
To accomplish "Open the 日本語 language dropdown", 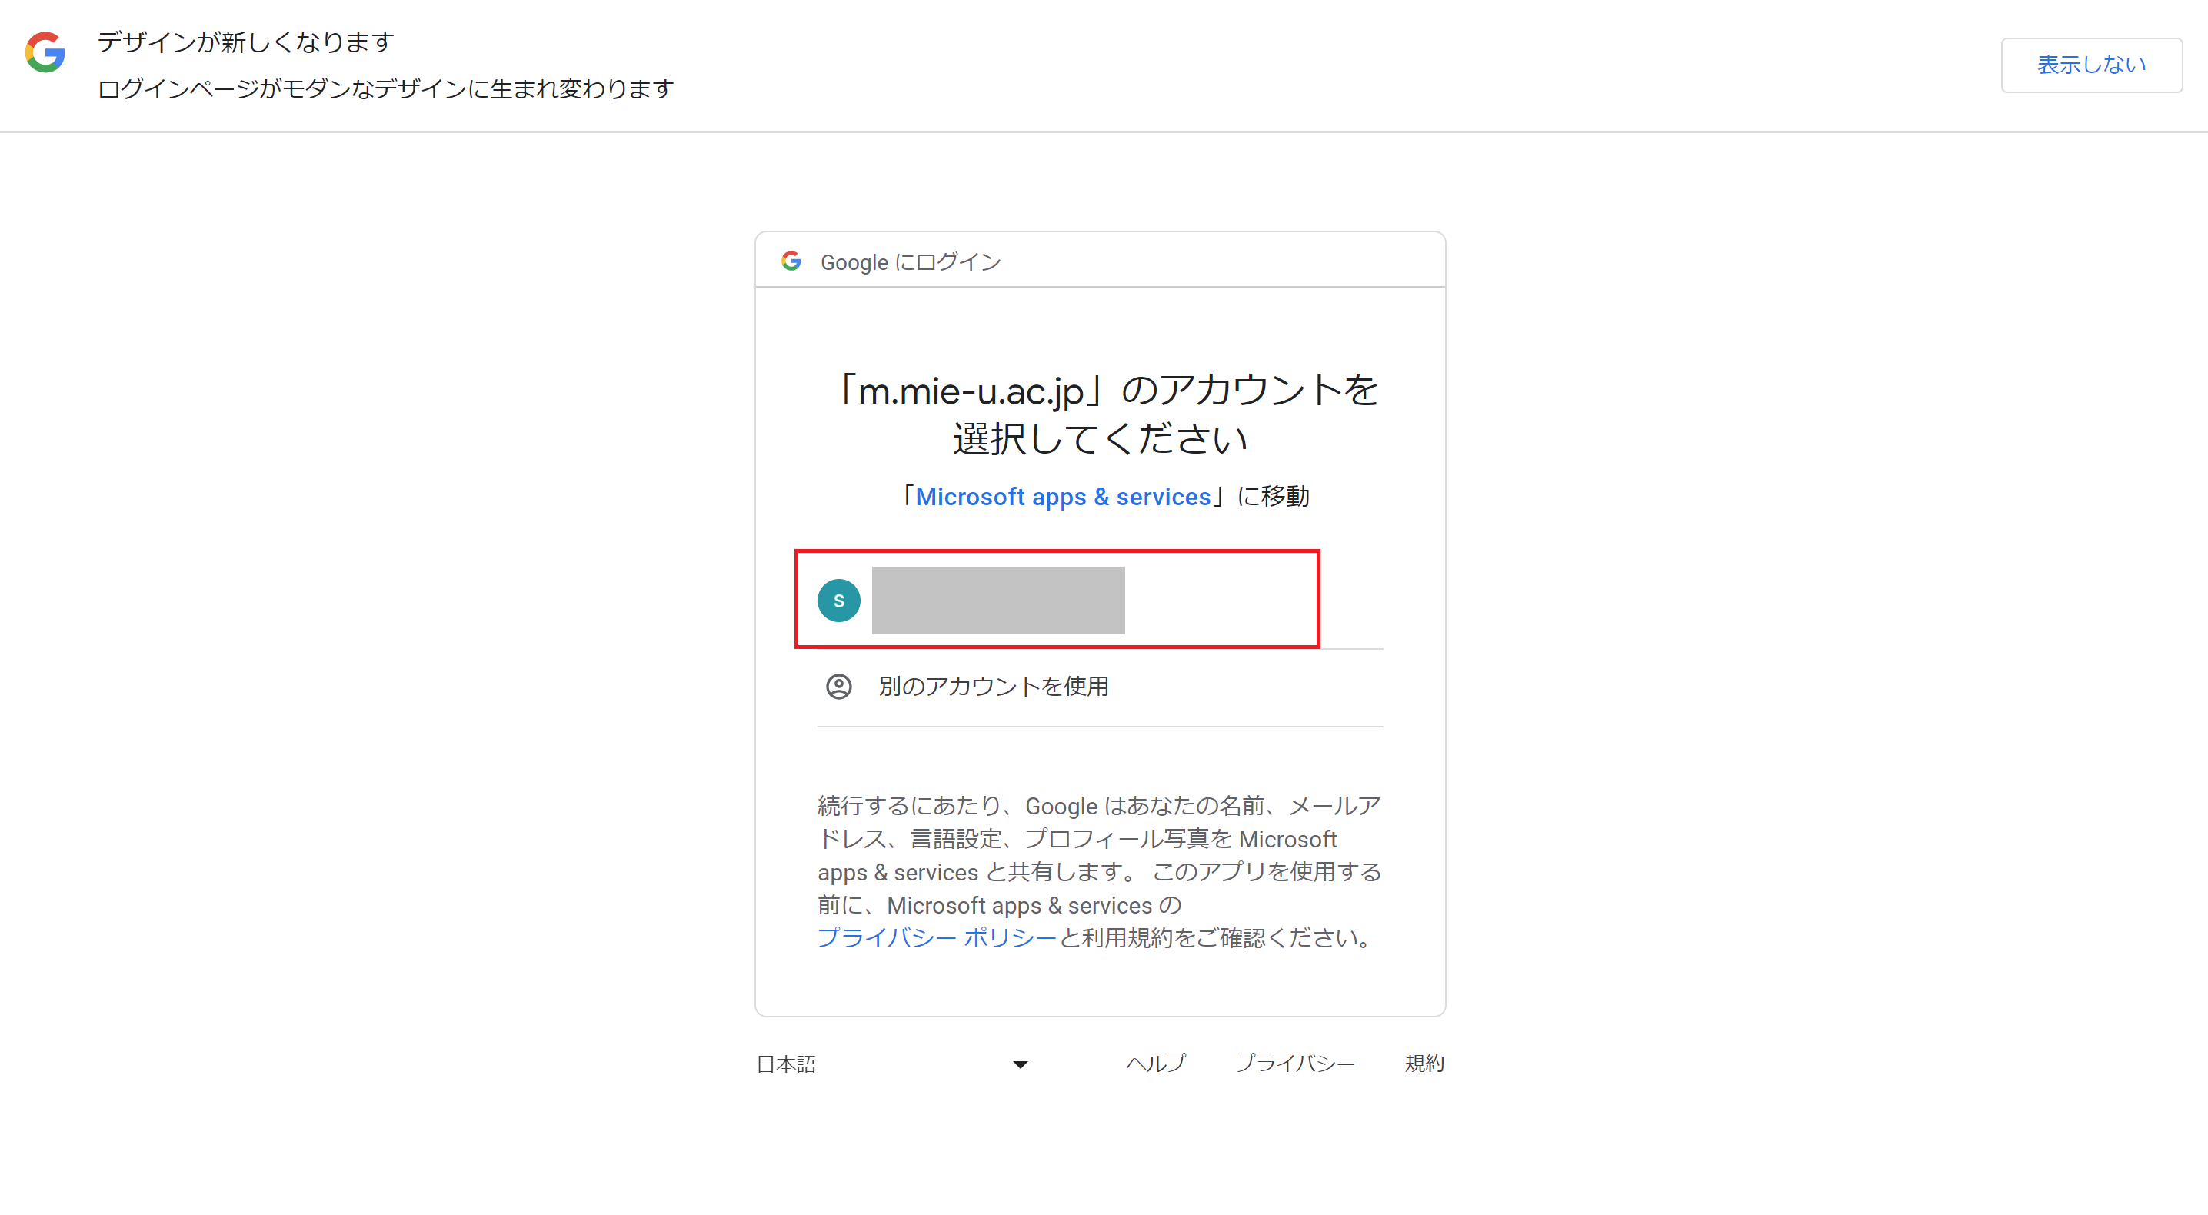I will [892, 1064].
